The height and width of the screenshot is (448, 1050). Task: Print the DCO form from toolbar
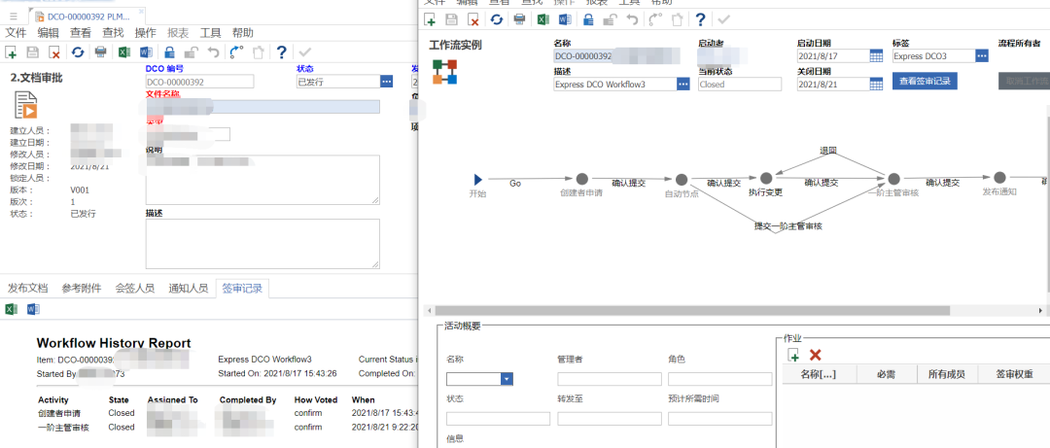click(100, 52)
